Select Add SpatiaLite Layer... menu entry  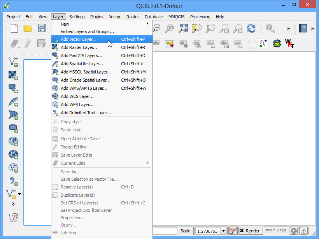(x=102, y=64)
